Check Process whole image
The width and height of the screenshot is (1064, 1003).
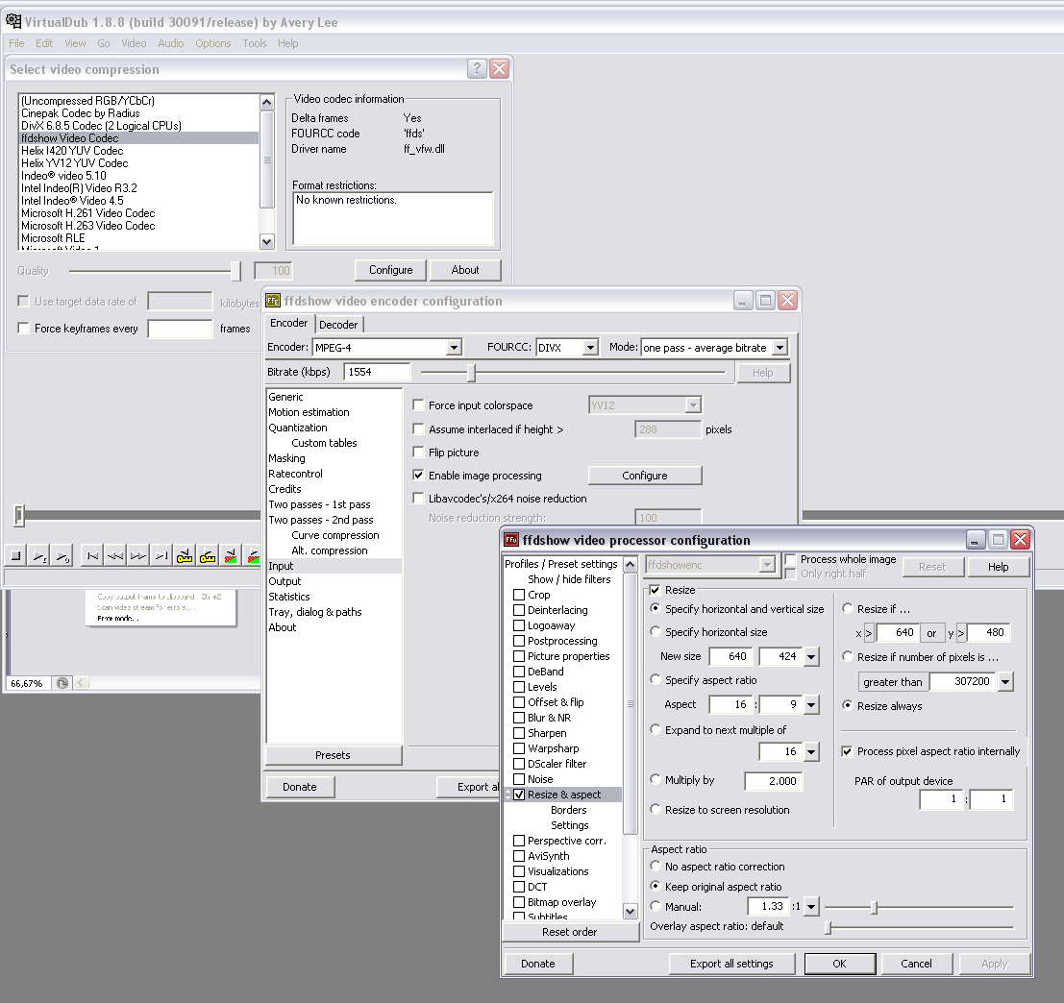coord(790,559)
